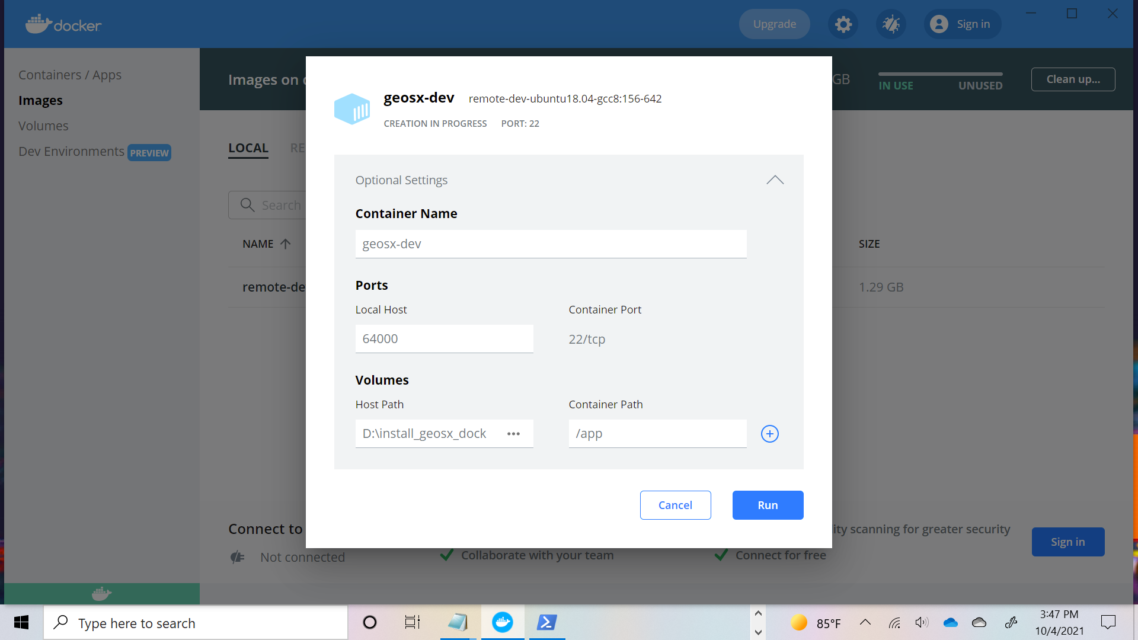The image size is (1138, 640).
Task: Click the Local Host port field
Action: [x=444, y=339]
